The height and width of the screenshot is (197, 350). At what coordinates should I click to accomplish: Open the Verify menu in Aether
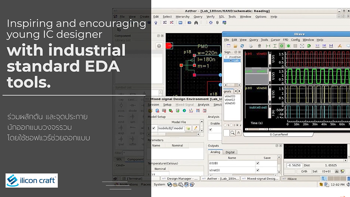click(x=210, y=17)
